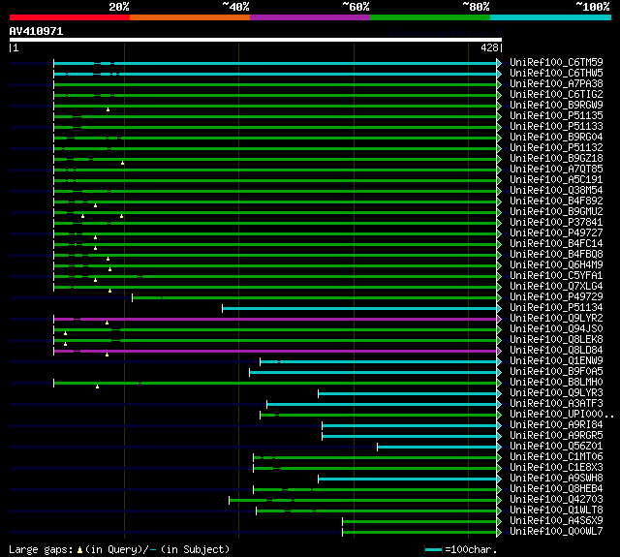The image size is (620, 557).
Task: Open the UniRef100_P51135 hit label
Action: [556, 116]
